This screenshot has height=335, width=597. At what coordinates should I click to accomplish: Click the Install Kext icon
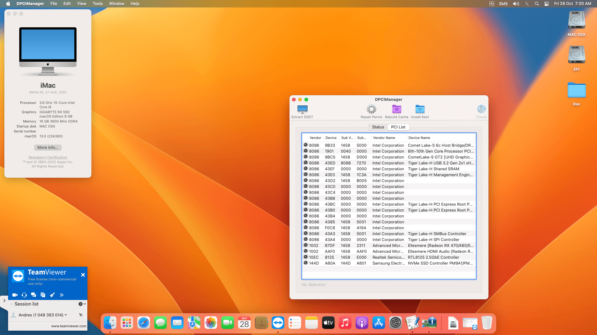(420, 109)
